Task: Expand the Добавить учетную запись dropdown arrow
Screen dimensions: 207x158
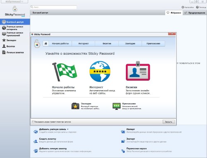Action: click(68, 129)
